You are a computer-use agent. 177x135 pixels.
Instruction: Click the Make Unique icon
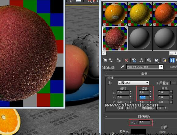click(141, 61)
